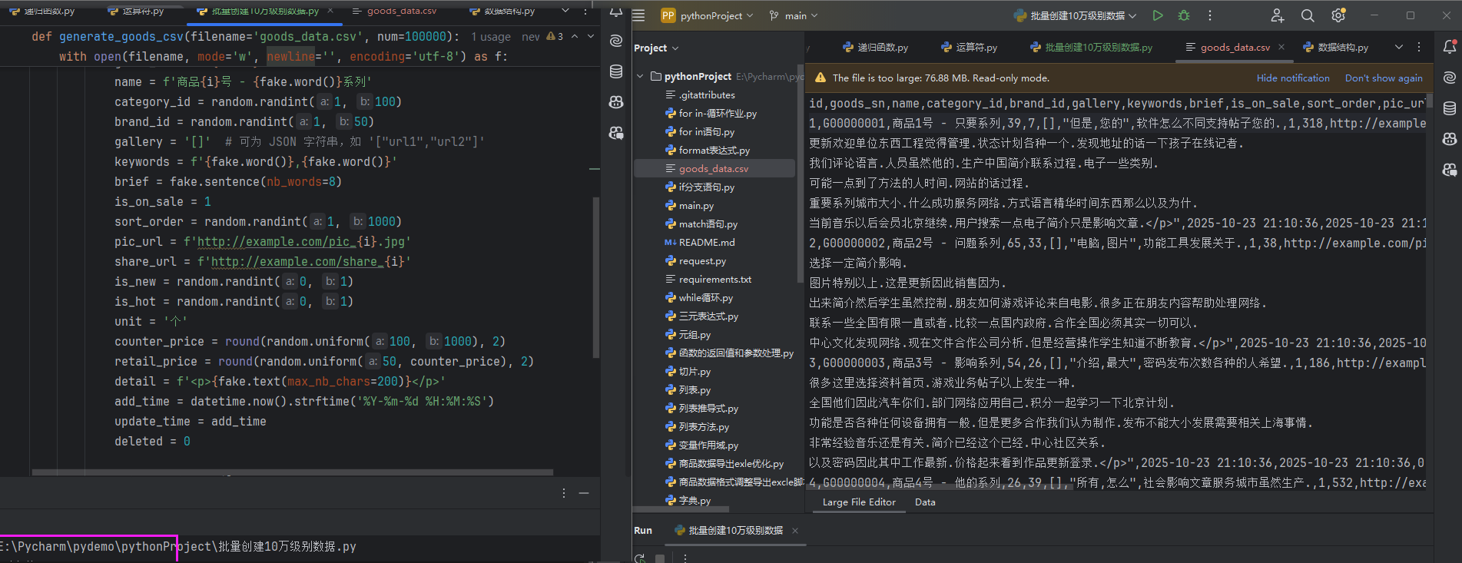
Task: Close left window's 批量创建10万级别数据.py tab
Action: tap(330, 11)
